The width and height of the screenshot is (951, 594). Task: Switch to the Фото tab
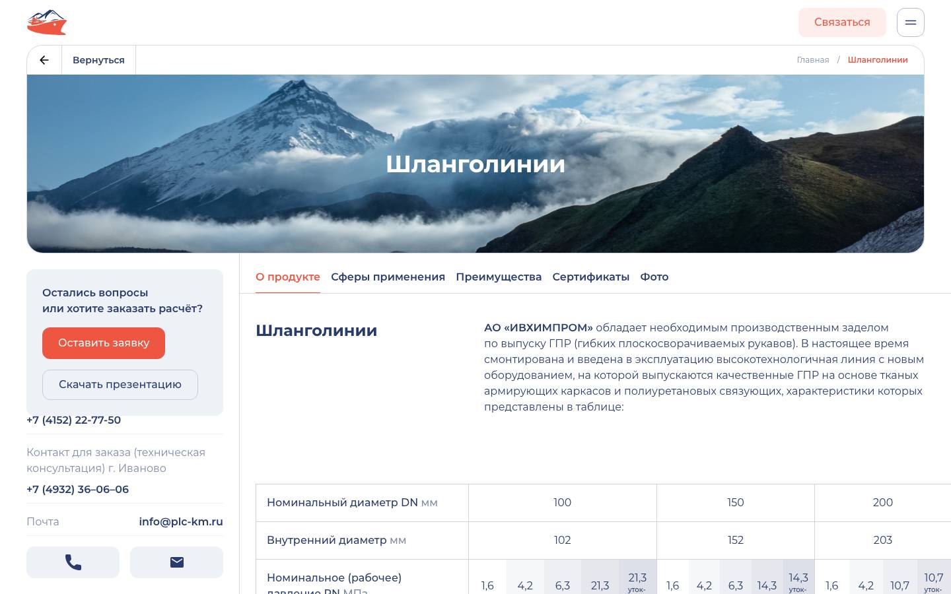[x=654, y=277]
